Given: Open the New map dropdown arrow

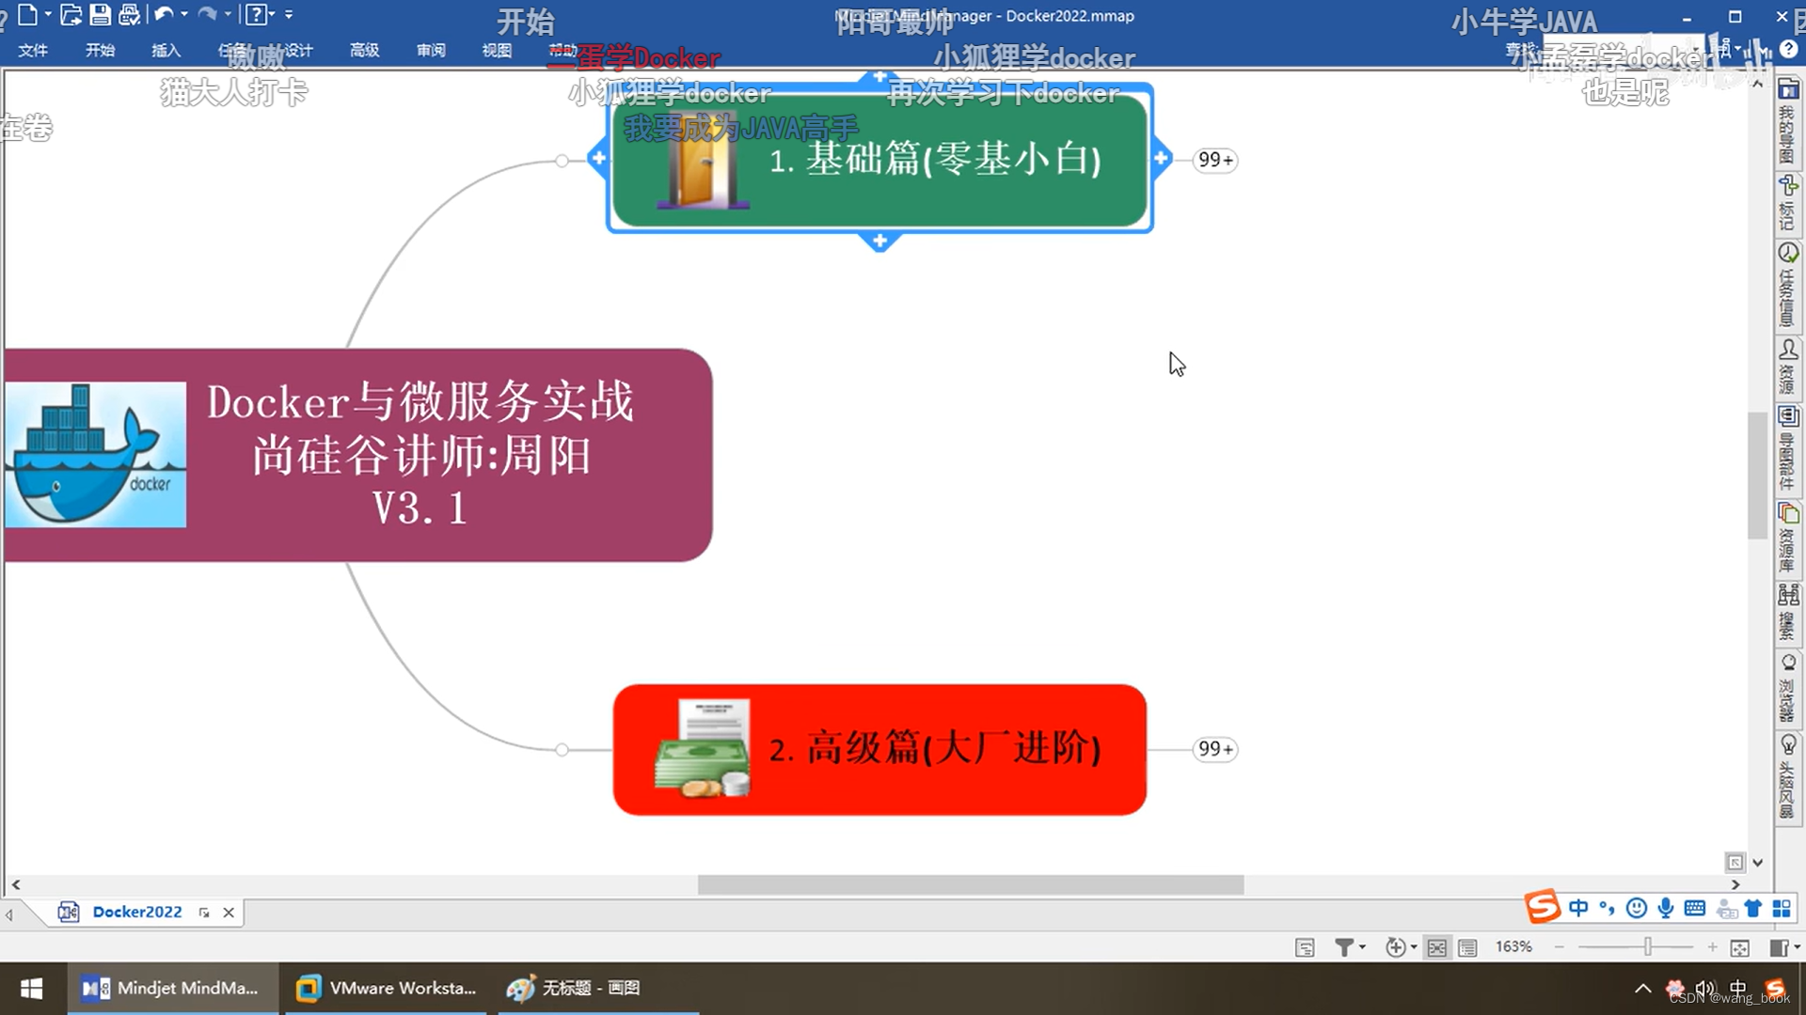Looking at the screenshot, I should tap(47, 14).
